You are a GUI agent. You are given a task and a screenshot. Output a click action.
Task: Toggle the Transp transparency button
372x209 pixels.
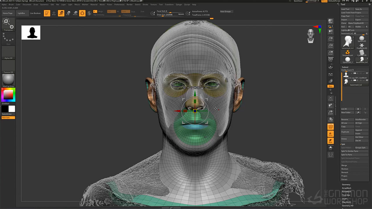tap(330, 134)
